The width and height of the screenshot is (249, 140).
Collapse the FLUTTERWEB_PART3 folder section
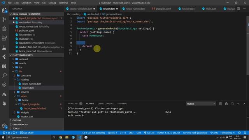click(36, 55)
